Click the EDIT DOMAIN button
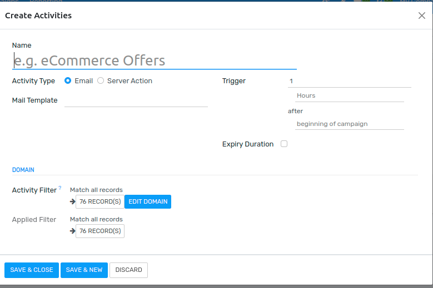 (x=148, y=202)
